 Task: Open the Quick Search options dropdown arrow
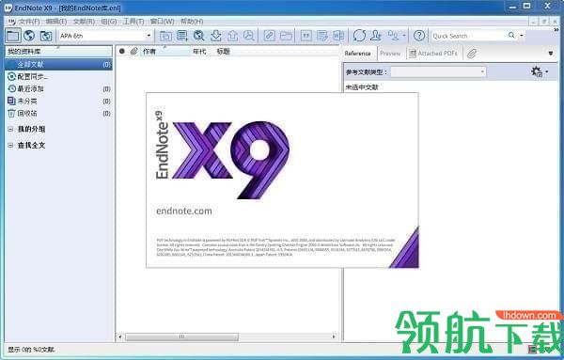(521, 35)
